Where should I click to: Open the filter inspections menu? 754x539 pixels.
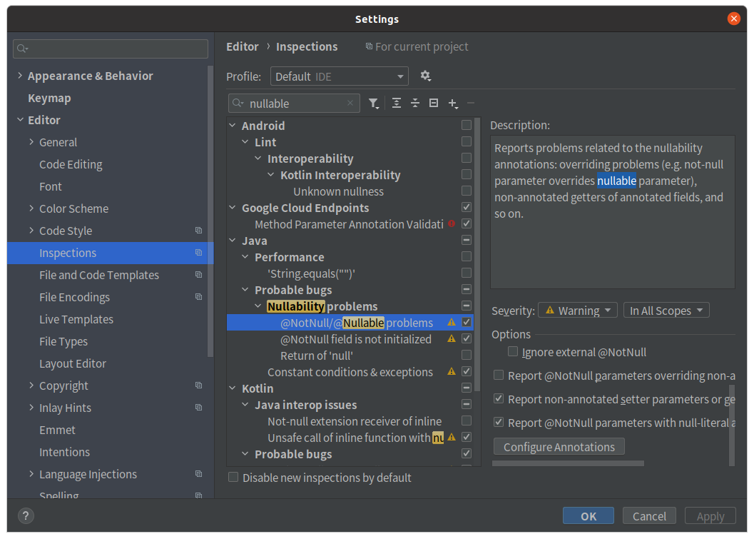[x=374, y=104]
